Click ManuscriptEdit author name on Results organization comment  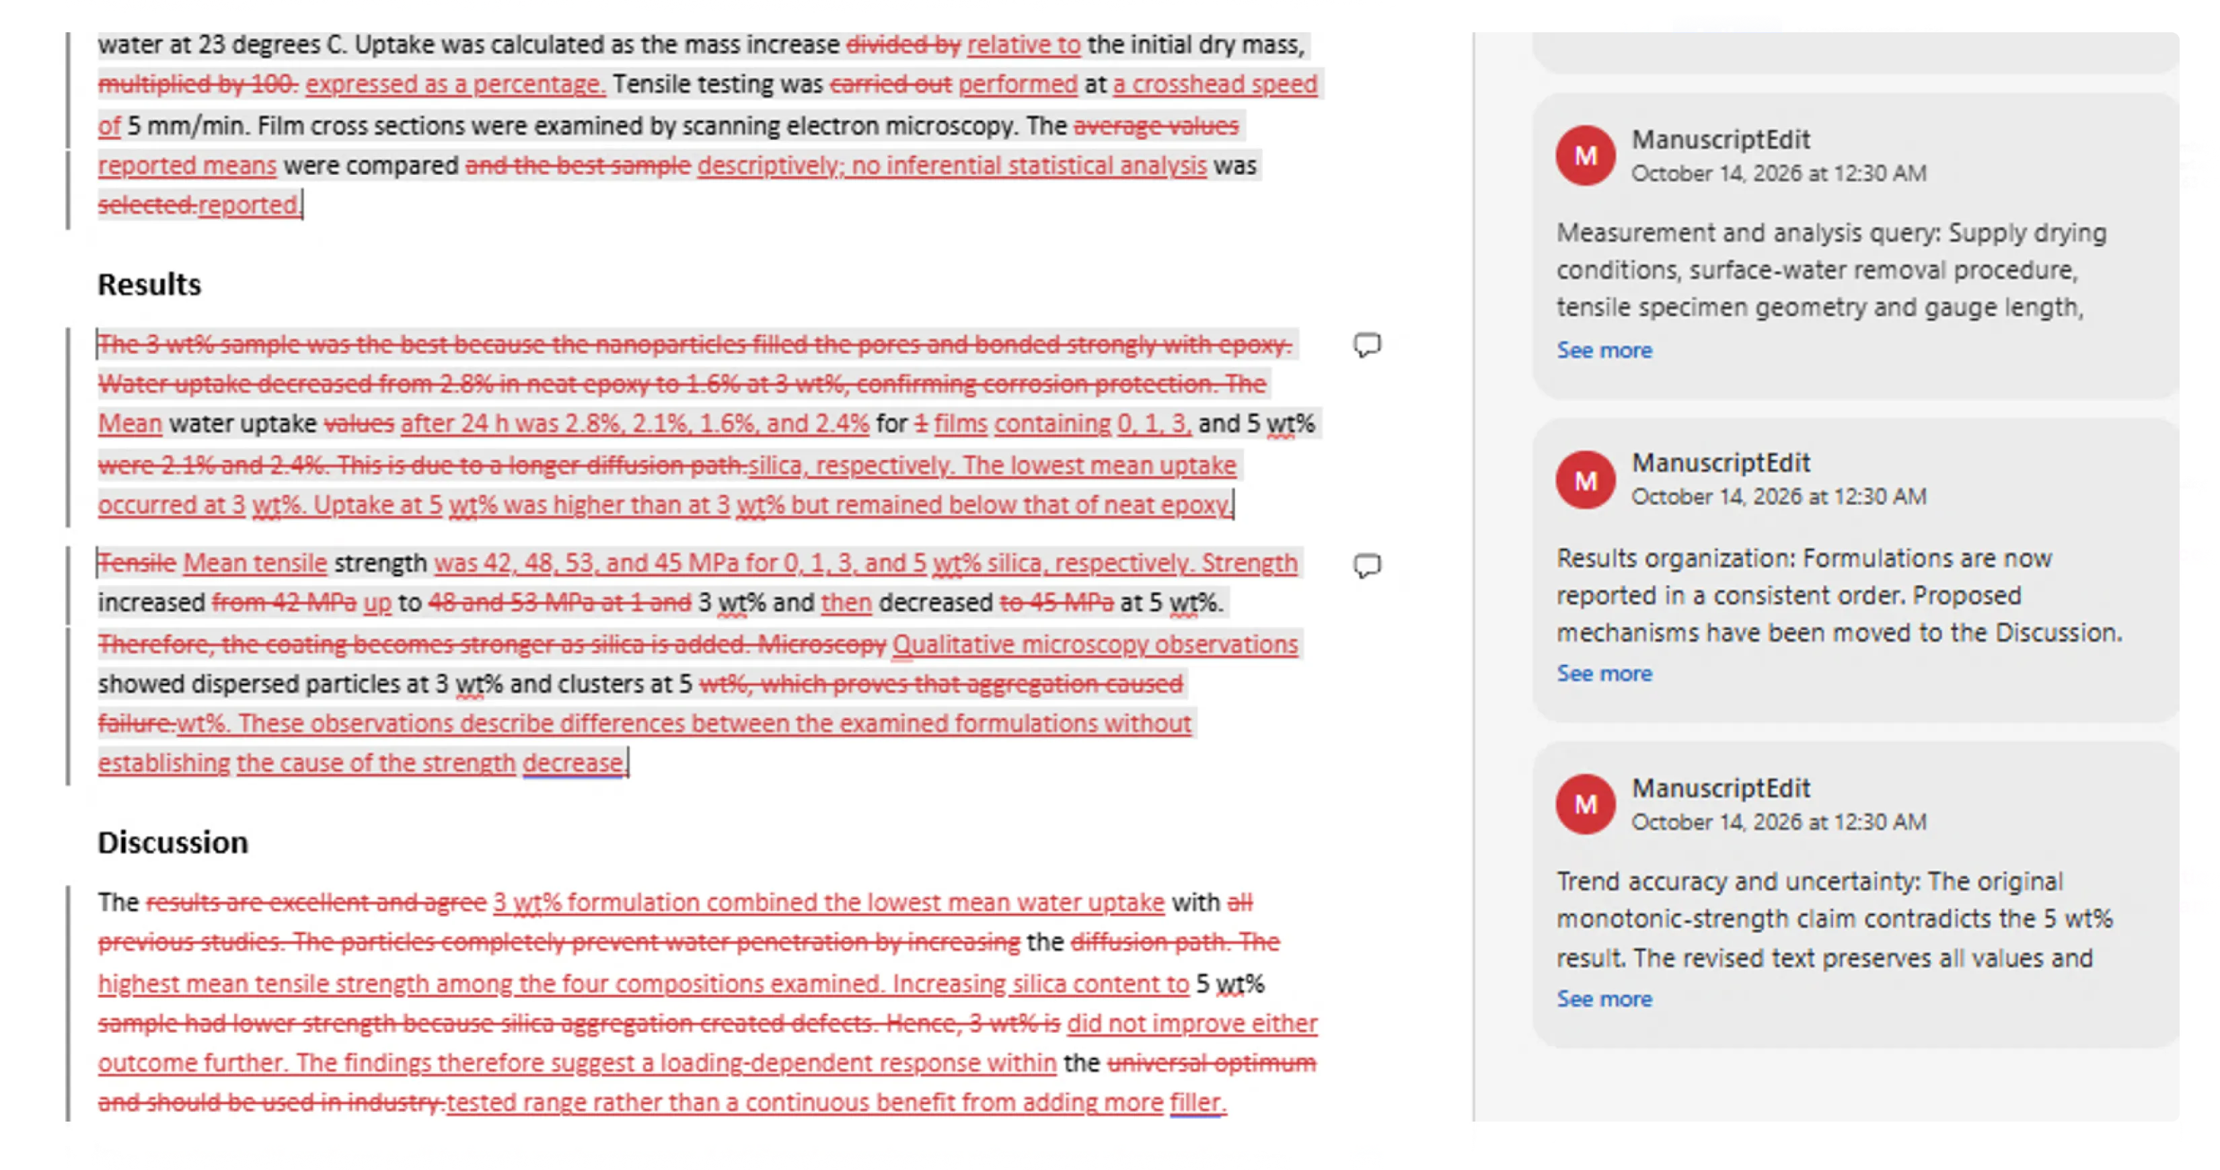coord(1720,463)
